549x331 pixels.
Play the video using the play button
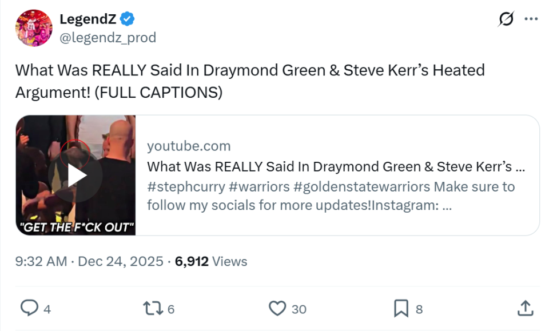click(x=75, y=176)
